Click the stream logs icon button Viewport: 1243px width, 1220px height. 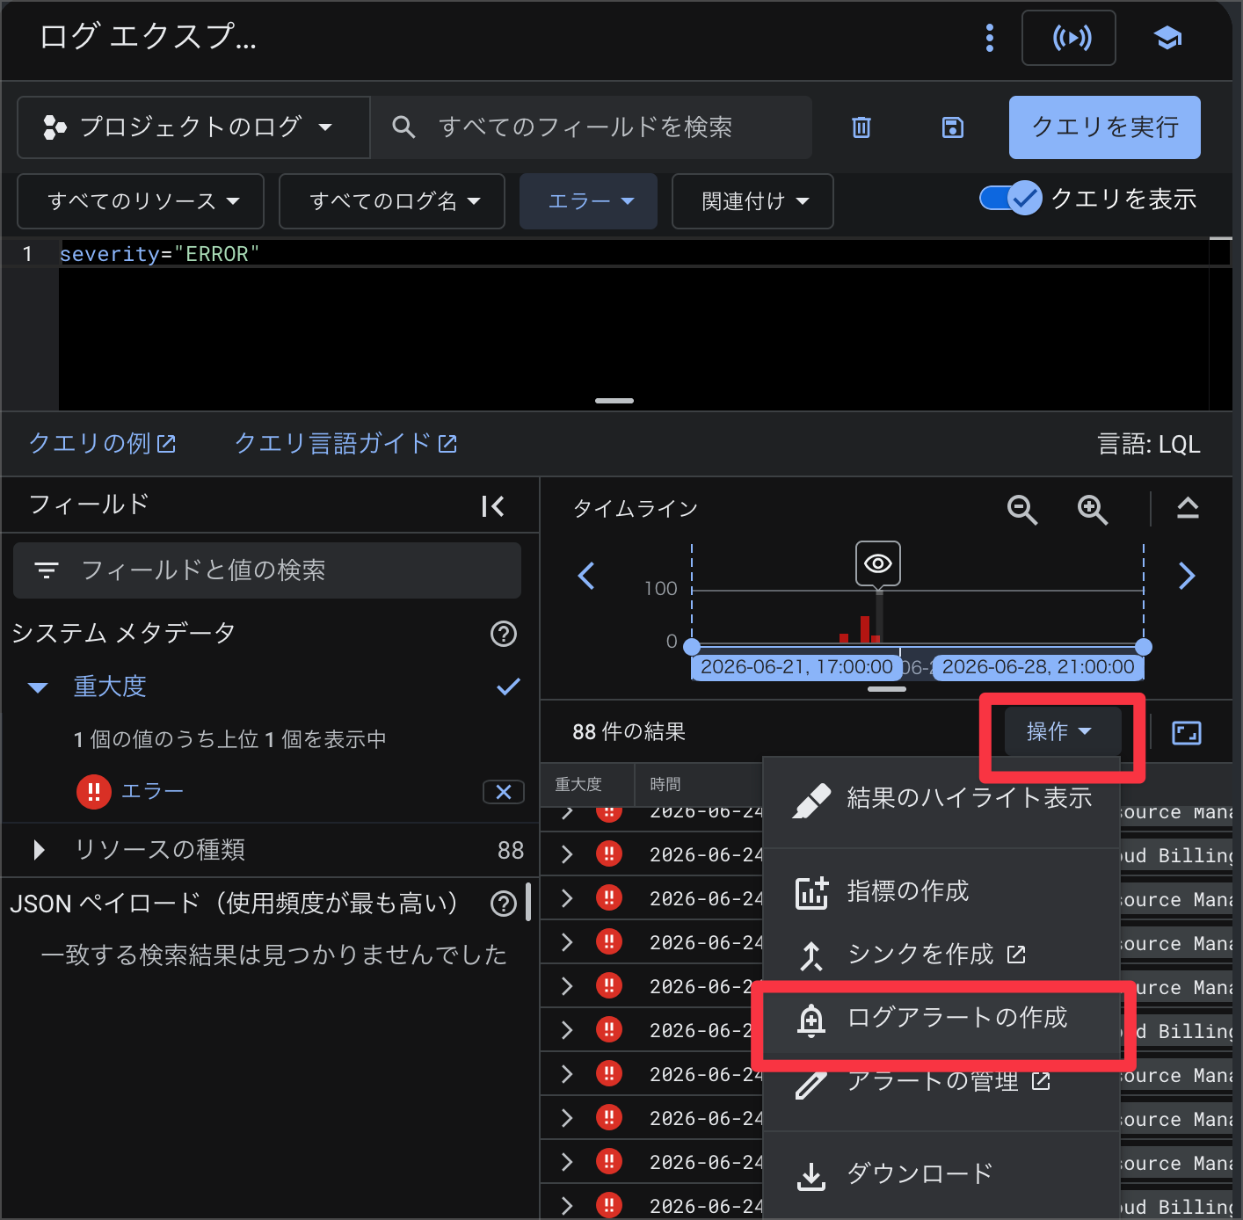(x=1069, y=38)
